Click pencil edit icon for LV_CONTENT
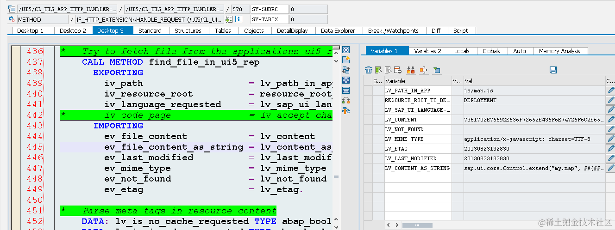 coord(611,120)
